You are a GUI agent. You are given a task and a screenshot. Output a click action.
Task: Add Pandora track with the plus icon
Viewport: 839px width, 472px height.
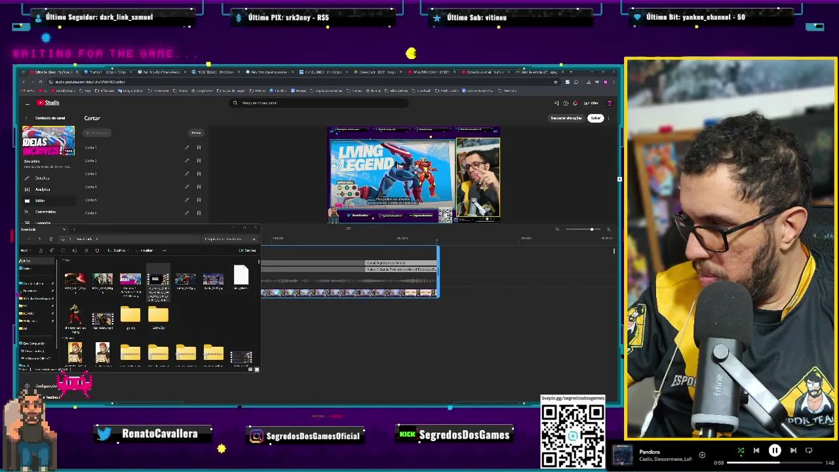(x=702, y=454)
